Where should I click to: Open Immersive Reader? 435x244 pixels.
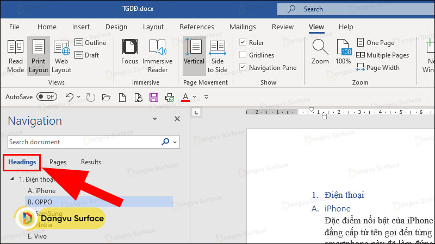(158, 56)
